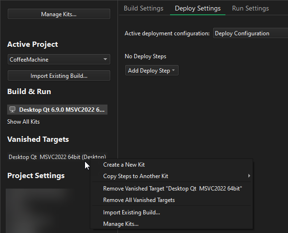
Task: Select Copy Steps to Another Kit menu item
Action: 136,176
